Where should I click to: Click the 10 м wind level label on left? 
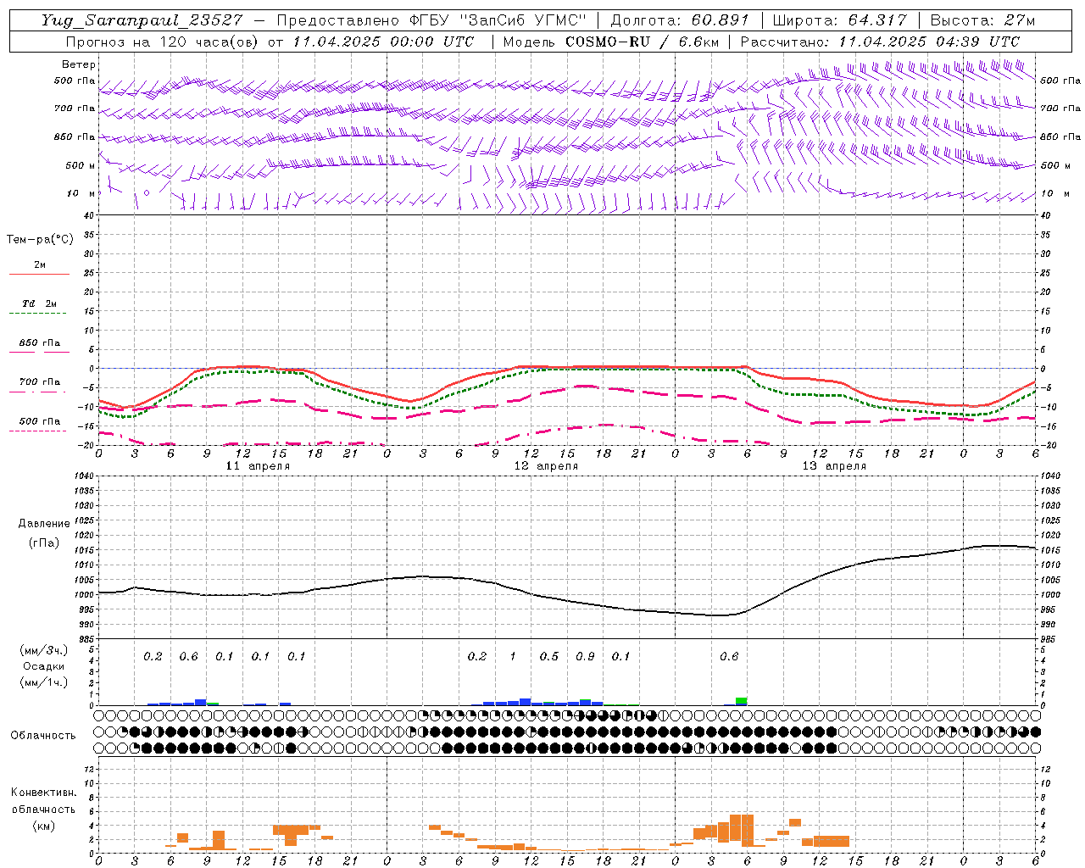point(81,194)
